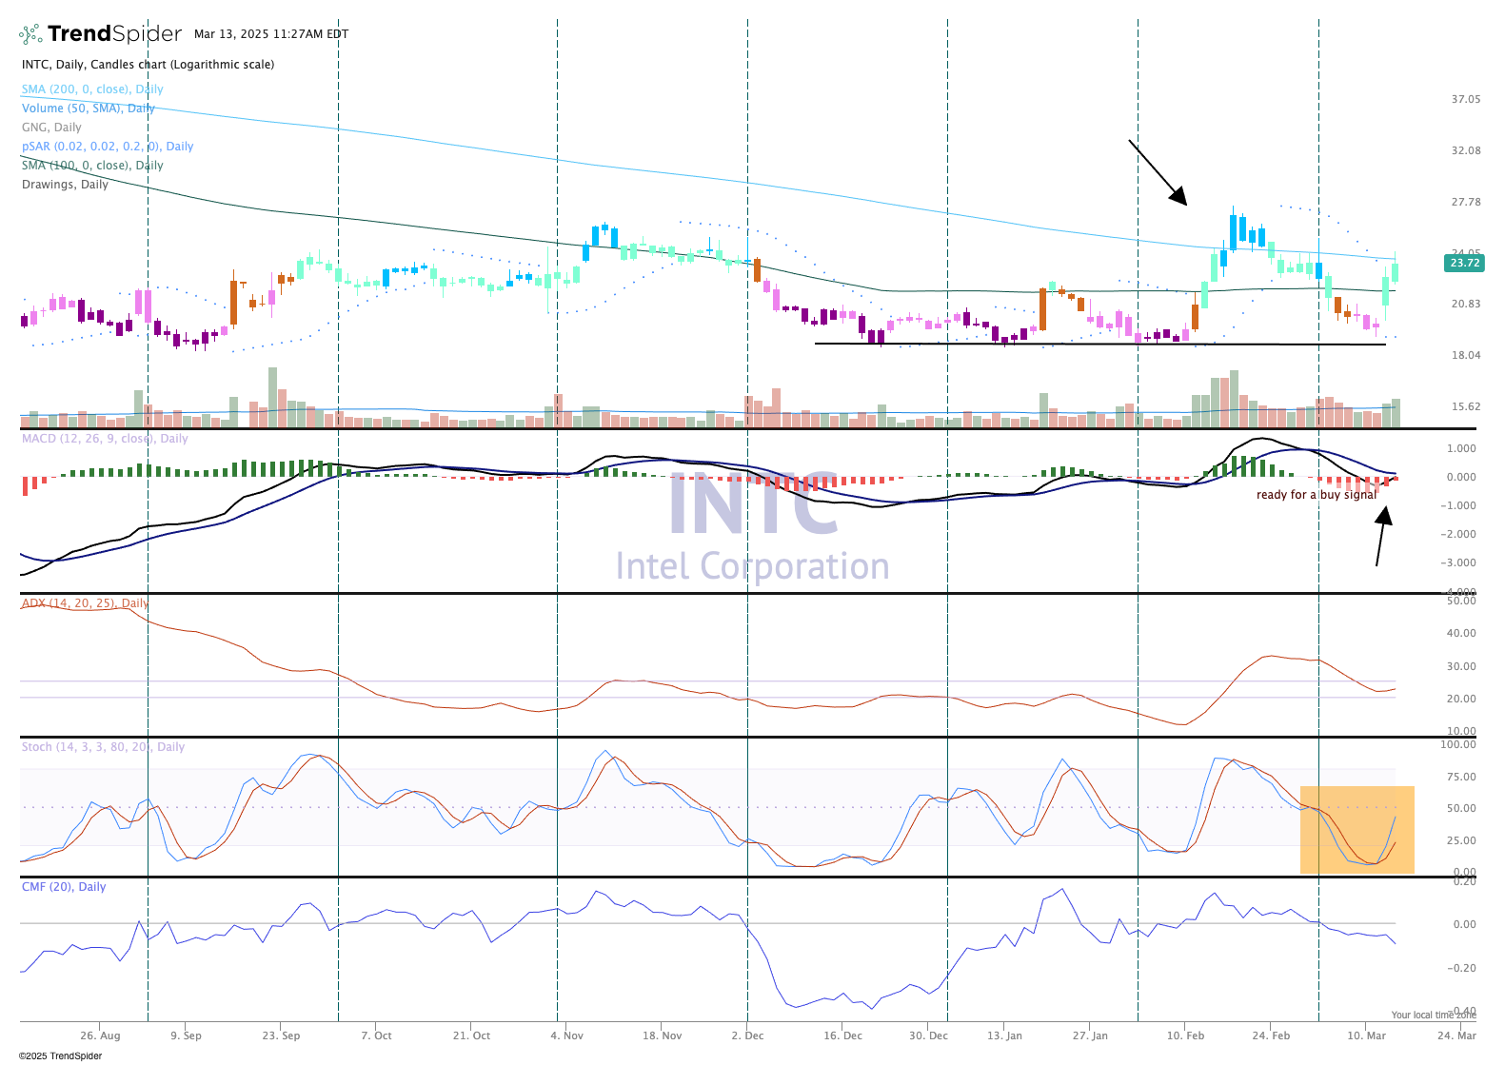Click the current price tag 23.72
This screenshot has width=1505, height=1065.
click(x=1463, y=263)
